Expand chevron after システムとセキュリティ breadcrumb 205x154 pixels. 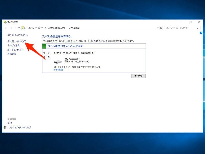point(67,28)
